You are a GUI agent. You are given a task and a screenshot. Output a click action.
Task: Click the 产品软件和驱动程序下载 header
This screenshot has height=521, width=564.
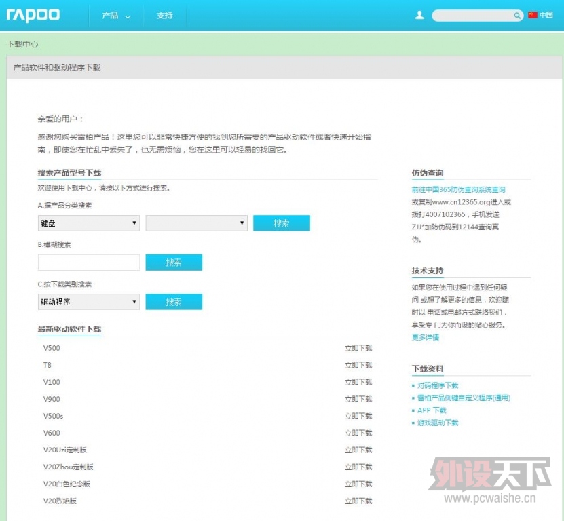(x=57, y=67)
